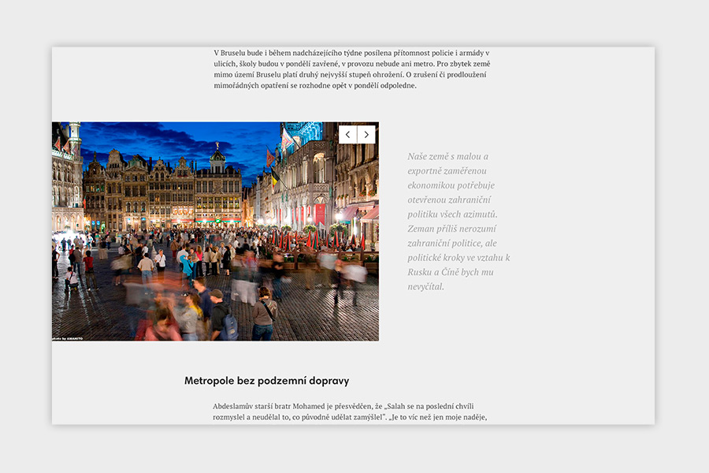Click the italic pull quote starting 'Naše země'
Image resolution: width=709 pixels, height=473 pixels.
point(458,221)
